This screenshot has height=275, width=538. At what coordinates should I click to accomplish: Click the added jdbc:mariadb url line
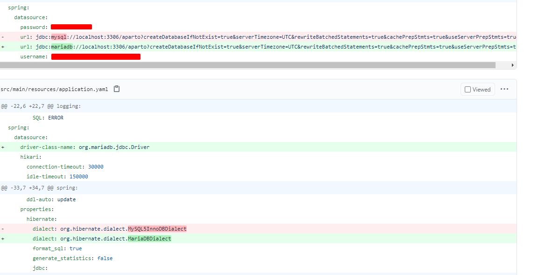[x=233, y=47]
